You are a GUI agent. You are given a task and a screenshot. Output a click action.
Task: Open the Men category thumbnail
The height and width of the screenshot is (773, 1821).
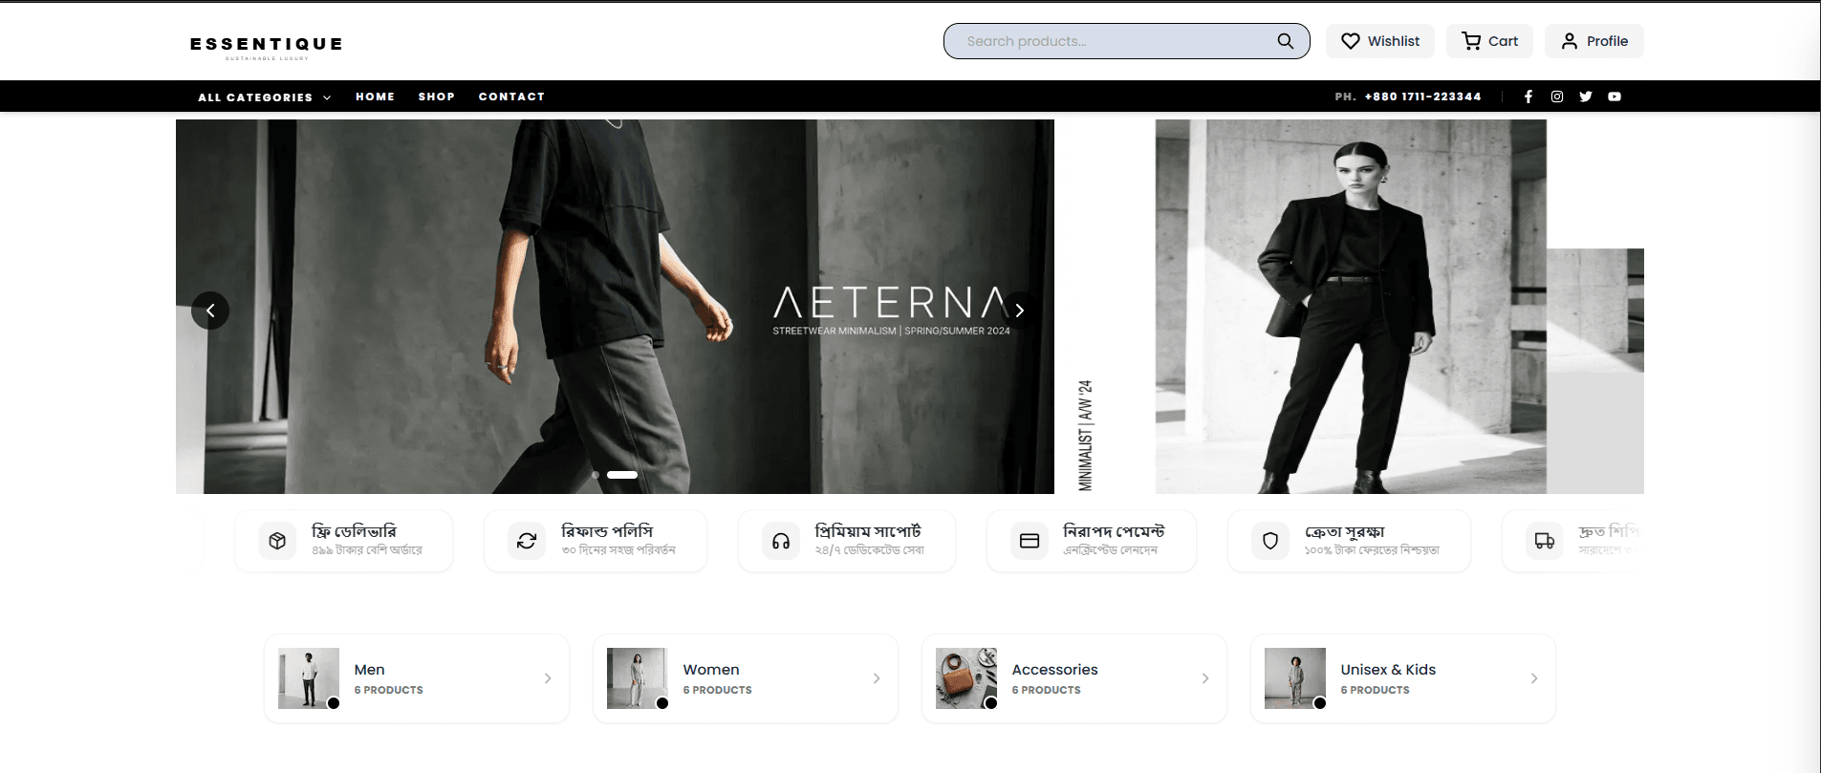[x=309, y=678]
